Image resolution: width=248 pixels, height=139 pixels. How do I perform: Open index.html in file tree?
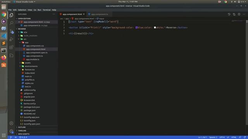pos(30,73)
